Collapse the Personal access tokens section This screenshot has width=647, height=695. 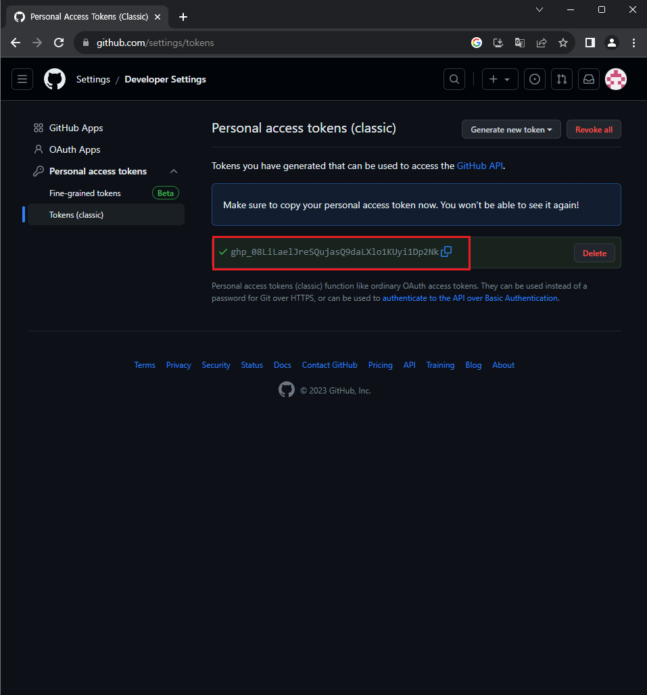[x=174, y=171]
